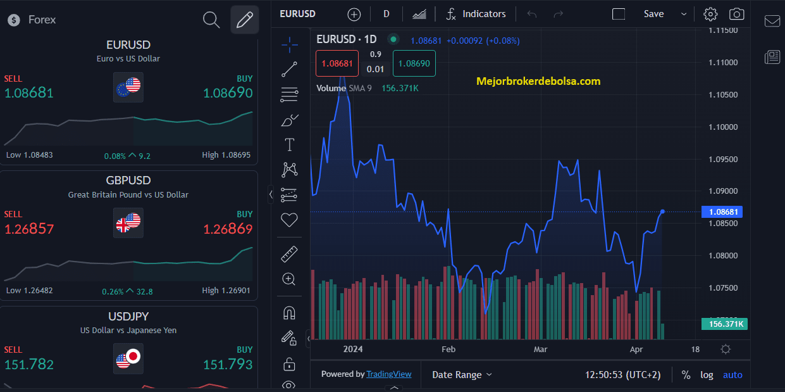Click the GBP/USD flag pair icon

(x=128, y=223)
